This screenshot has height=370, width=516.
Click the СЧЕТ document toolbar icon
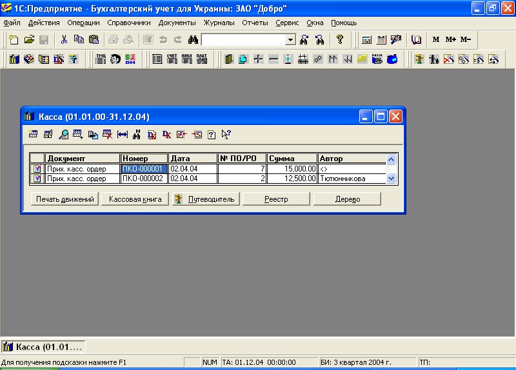pos(172,59)
